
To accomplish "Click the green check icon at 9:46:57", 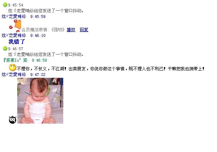I will coord(5,48).
